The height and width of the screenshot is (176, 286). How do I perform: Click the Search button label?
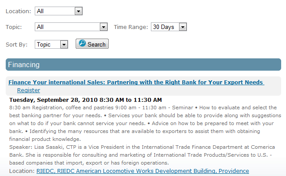(x=96, y=44)
